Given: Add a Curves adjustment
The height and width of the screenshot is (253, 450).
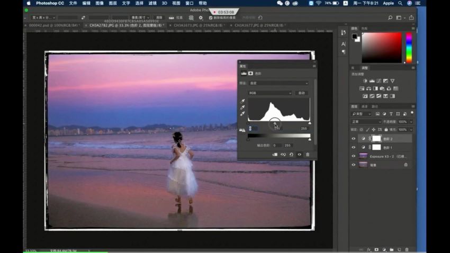Looking at the screenshot, I should tap(379, 81).
